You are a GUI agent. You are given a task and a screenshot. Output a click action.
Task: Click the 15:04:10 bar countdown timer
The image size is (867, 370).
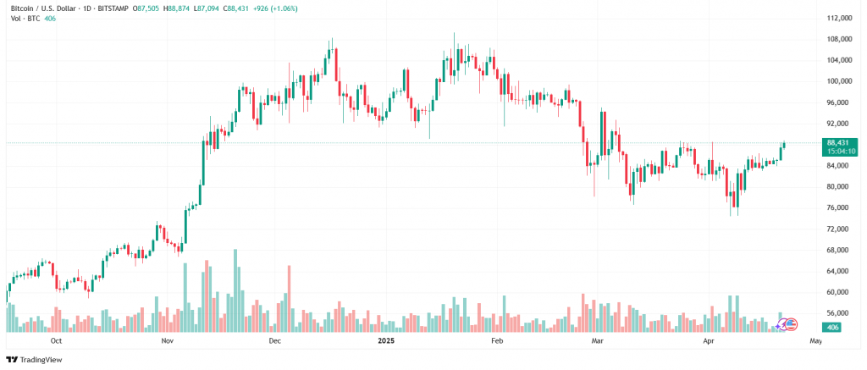(x=841, y=151)
